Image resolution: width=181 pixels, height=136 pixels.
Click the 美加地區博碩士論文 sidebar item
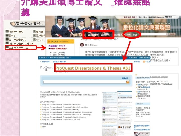(x=20, y=48)
